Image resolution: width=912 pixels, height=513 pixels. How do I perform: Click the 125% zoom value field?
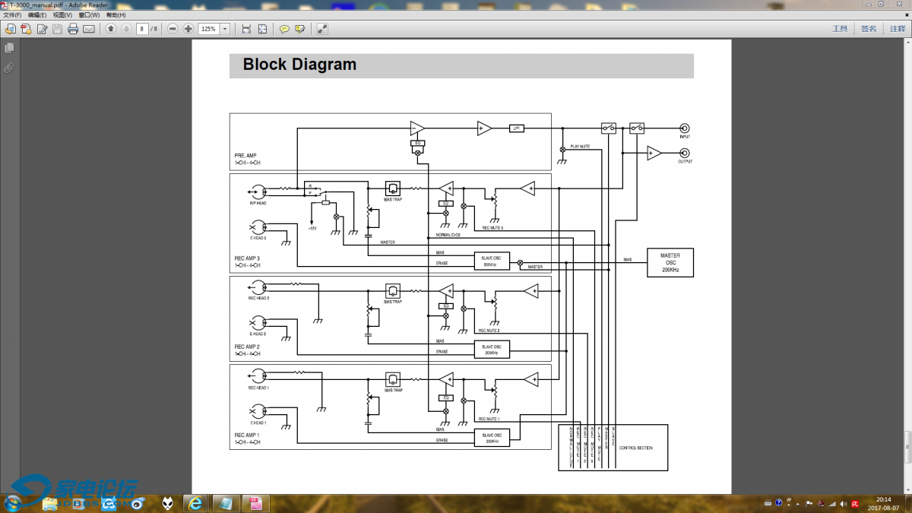208,29
